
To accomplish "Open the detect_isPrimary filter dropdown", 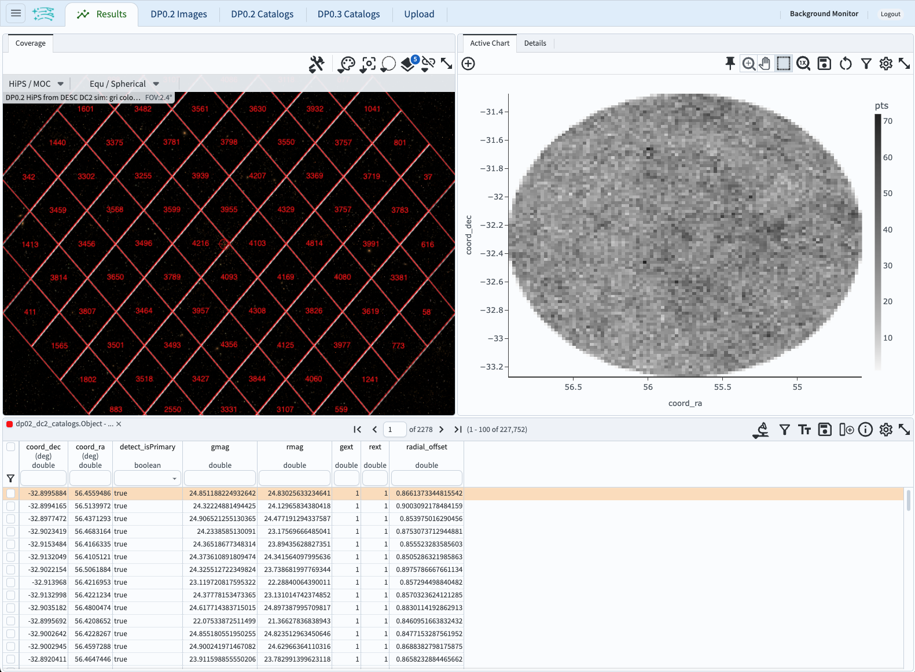I will pos(148,478).
